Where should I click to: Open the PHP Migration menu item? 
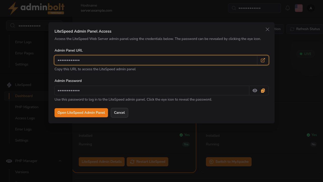(x=27, y=107)
